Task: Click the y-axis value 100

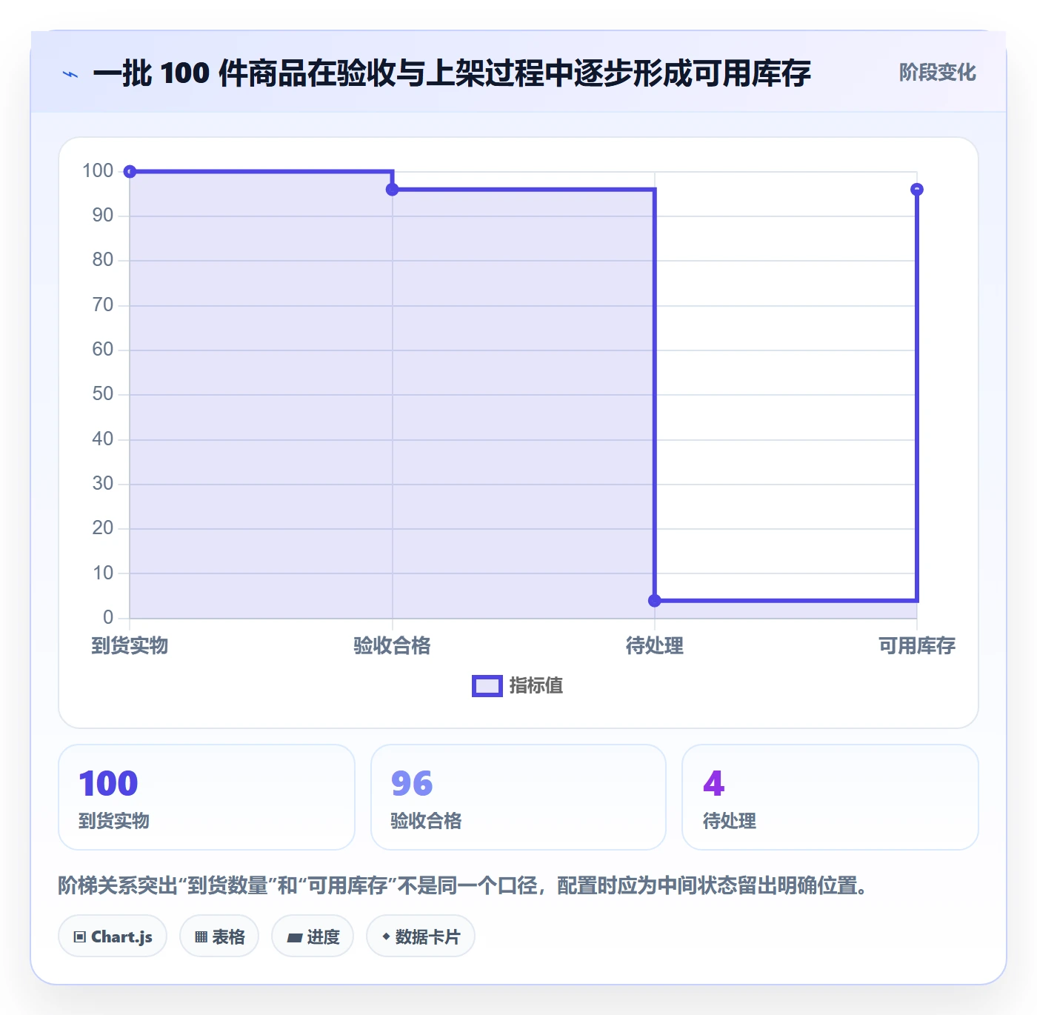Action: pos(98,171)
